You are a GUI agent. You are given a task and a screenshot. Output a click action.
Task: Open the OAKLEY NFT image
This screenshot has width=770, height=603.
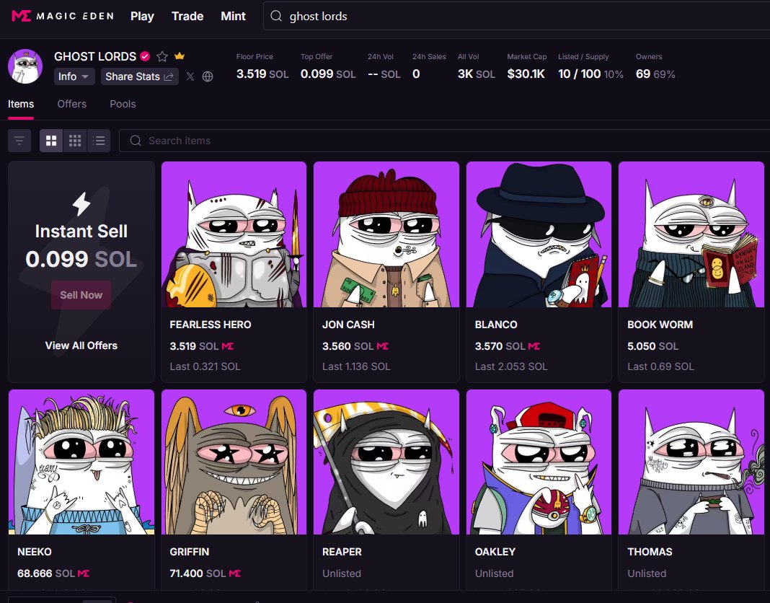[539, 462]
